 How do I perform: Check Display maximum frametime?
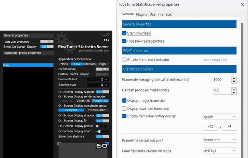[x=124, y=109]
